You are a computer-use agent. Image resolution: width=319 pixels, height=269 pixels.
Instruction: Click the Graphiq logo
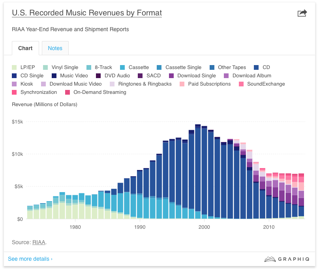[x=287, y=259]
